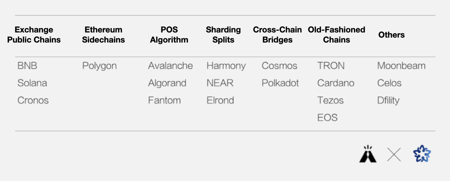The height and width of the screenshot is (181, 450).
Task: Click the Polkadot entry
Action: pyautogui.click(x=280, y=83)
